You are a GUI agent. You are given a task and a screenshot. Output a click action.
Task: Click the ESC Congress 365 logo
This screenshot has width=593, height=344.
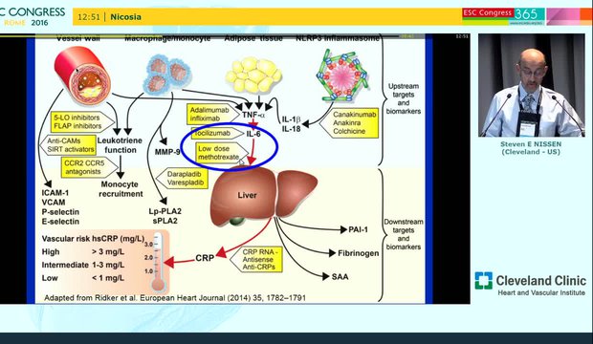[x=503, y=16]
